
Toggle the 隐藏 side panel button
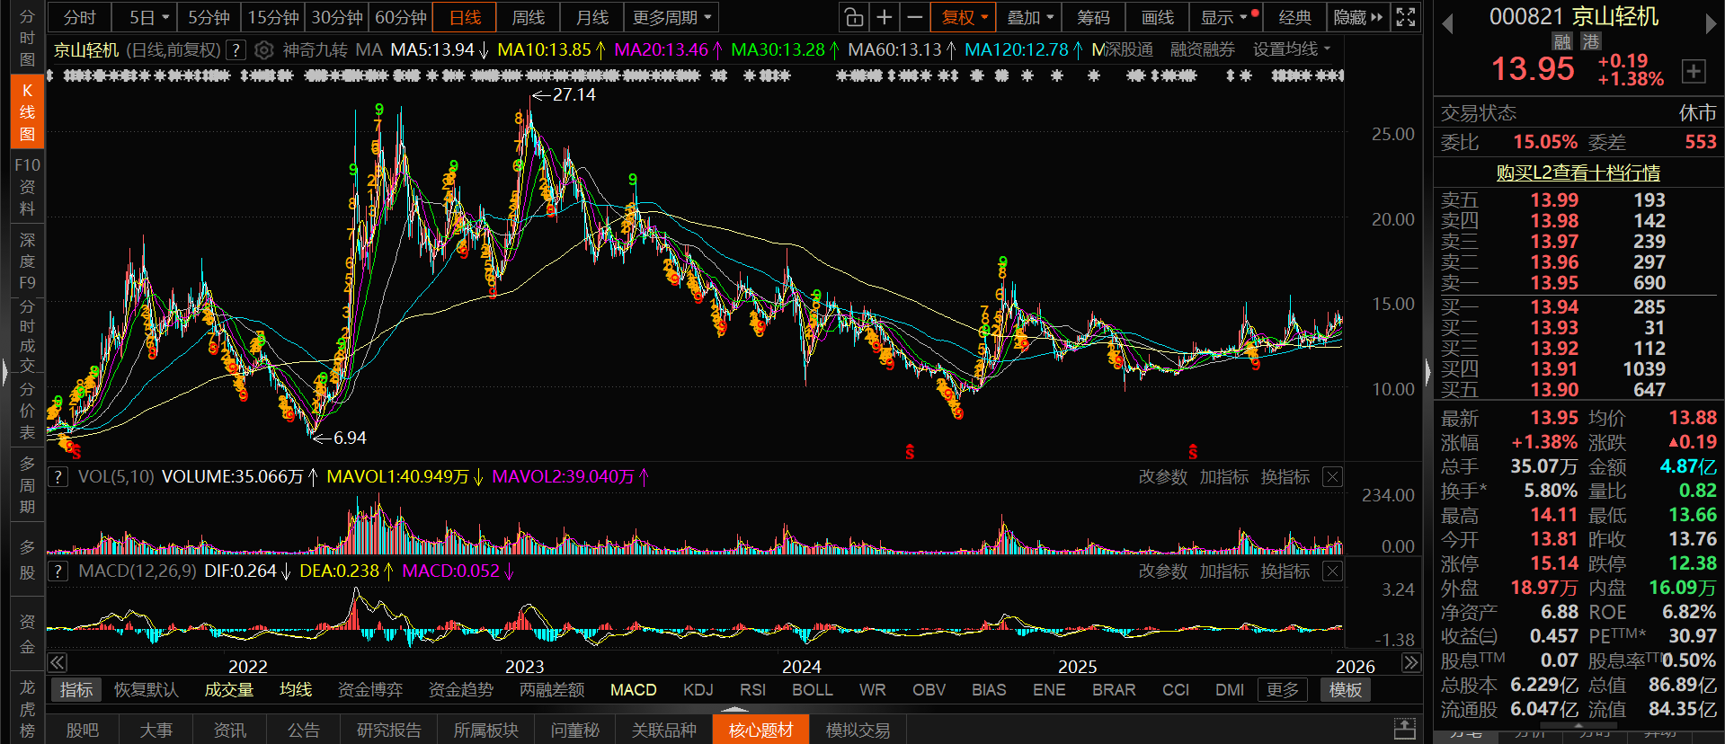coord(1357,17)
